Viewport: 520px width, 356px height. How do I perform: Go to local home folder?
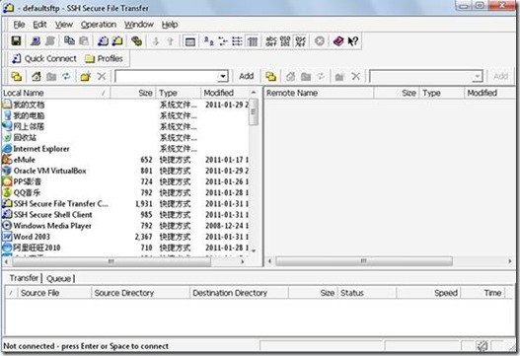pos(36,77)
